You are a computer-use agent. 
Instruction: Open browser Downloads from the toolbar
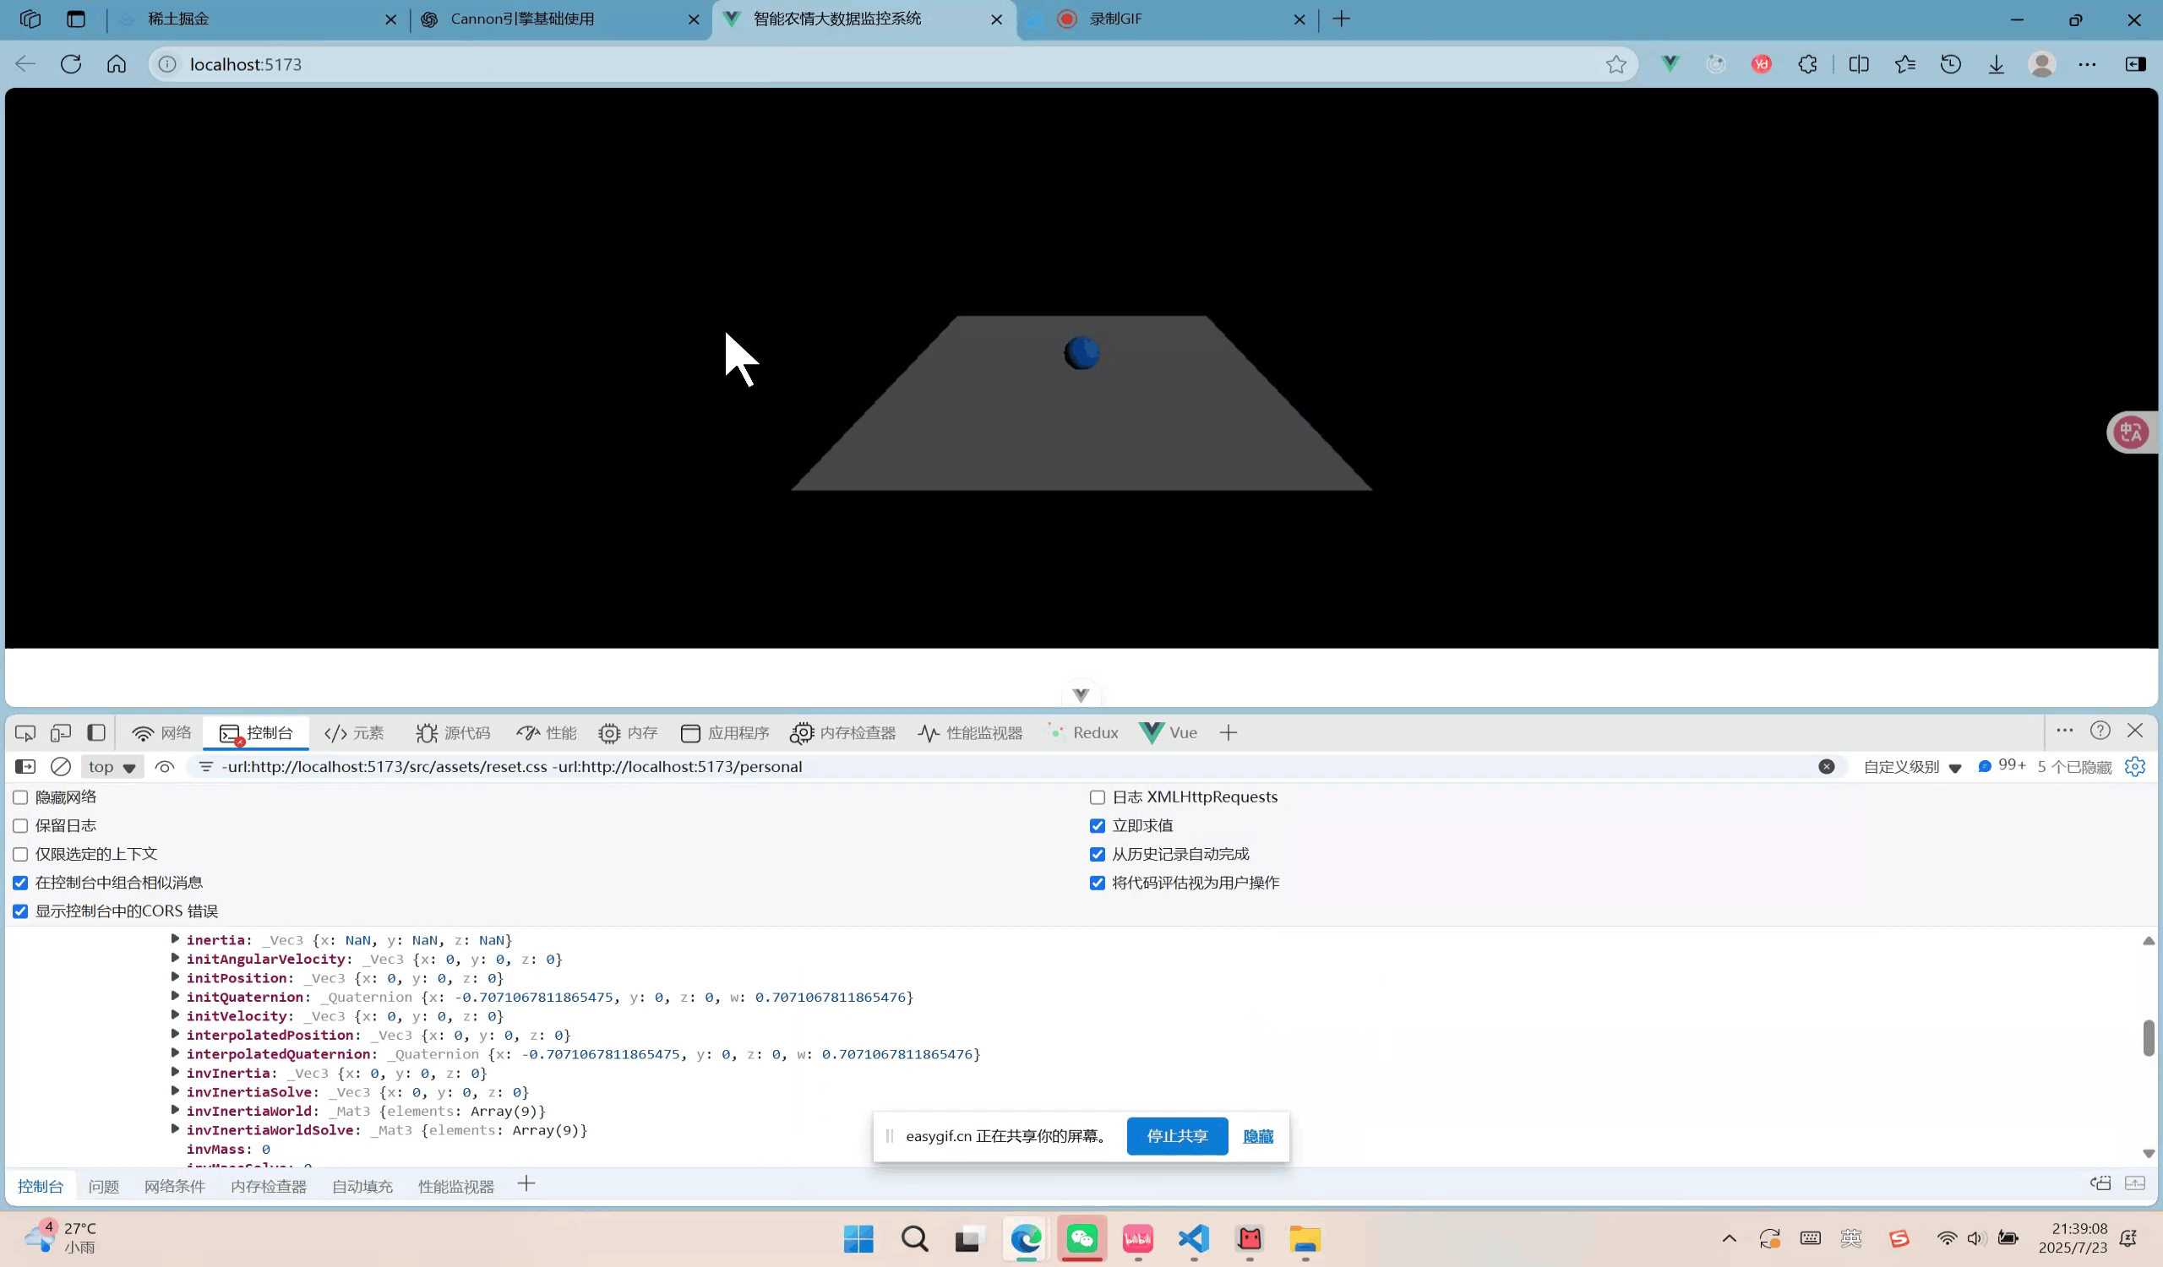1997,63
